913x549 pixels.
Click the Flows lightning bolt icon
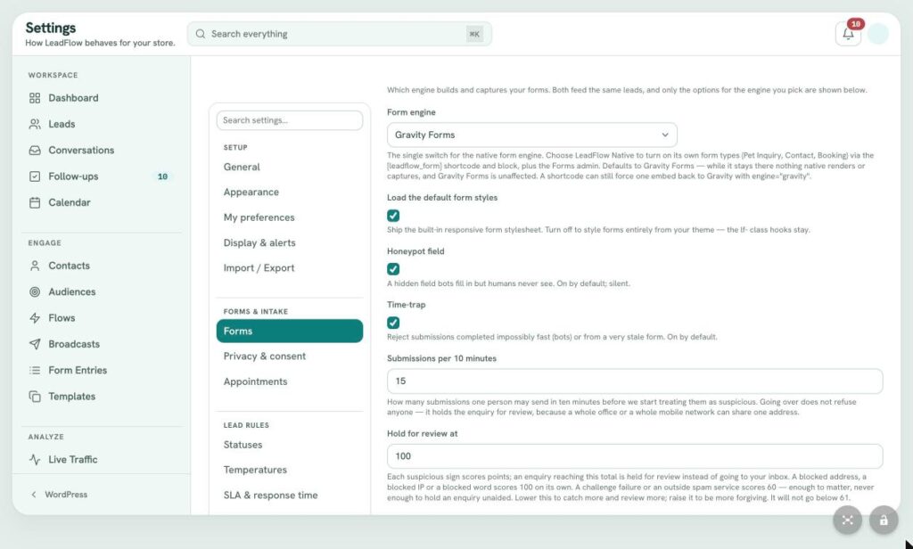35,318
